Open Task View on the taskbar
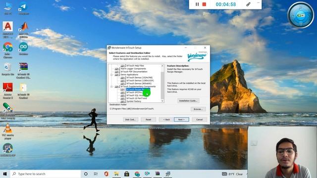This screenshot has height=178, width=317. (x=96, y=174)
